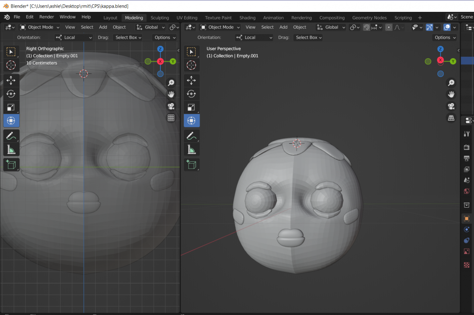
Task: Open the Tool properties tab with wrench icon
Action: point(467,134)
